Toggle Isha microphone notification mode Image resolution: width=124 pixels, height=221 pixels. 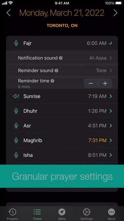click(16, 155)
